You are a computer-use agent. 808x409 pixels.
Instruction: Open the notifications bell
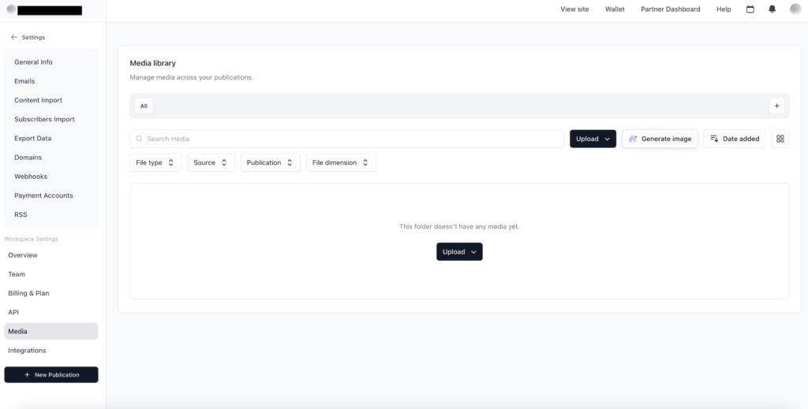click(772, 9)
